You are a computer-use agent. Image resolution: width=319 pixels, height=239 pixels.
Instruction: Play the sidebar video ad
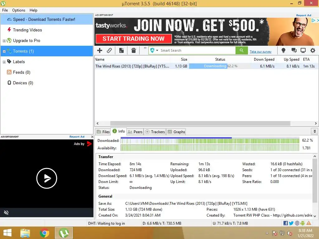click(47, 178)
